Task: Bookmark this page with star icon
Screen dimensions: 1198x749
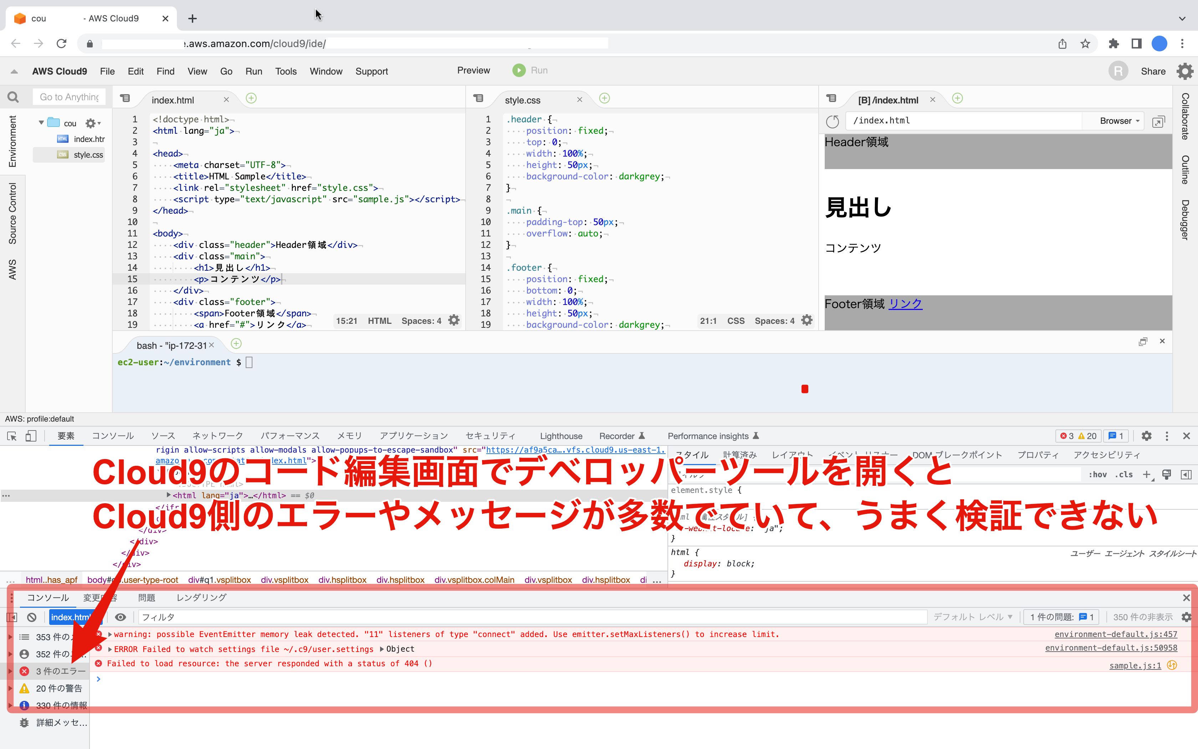Action: [x=1085, y=44]
